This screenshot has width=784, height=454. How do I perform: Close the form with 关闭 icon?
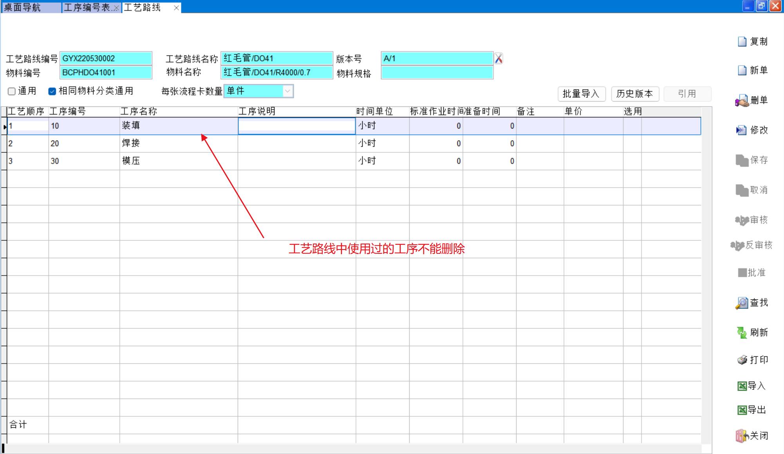742,436
